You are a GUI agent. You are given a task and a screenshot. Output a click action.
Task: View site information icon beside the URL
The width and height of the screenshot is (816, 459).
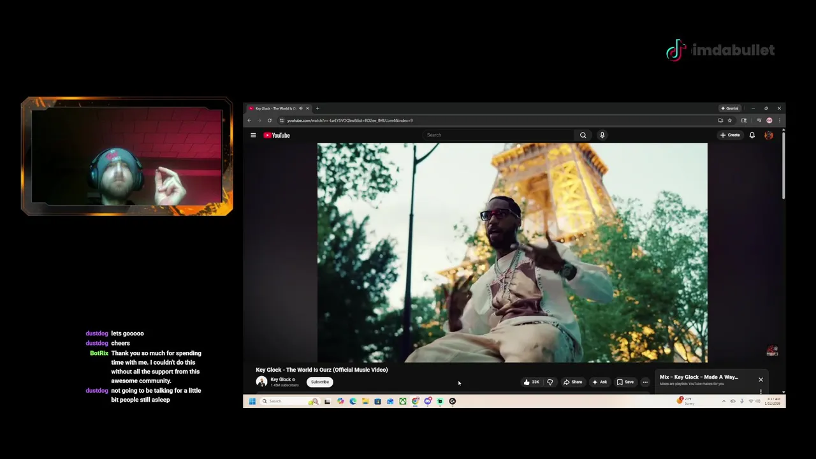pos(281,120)
